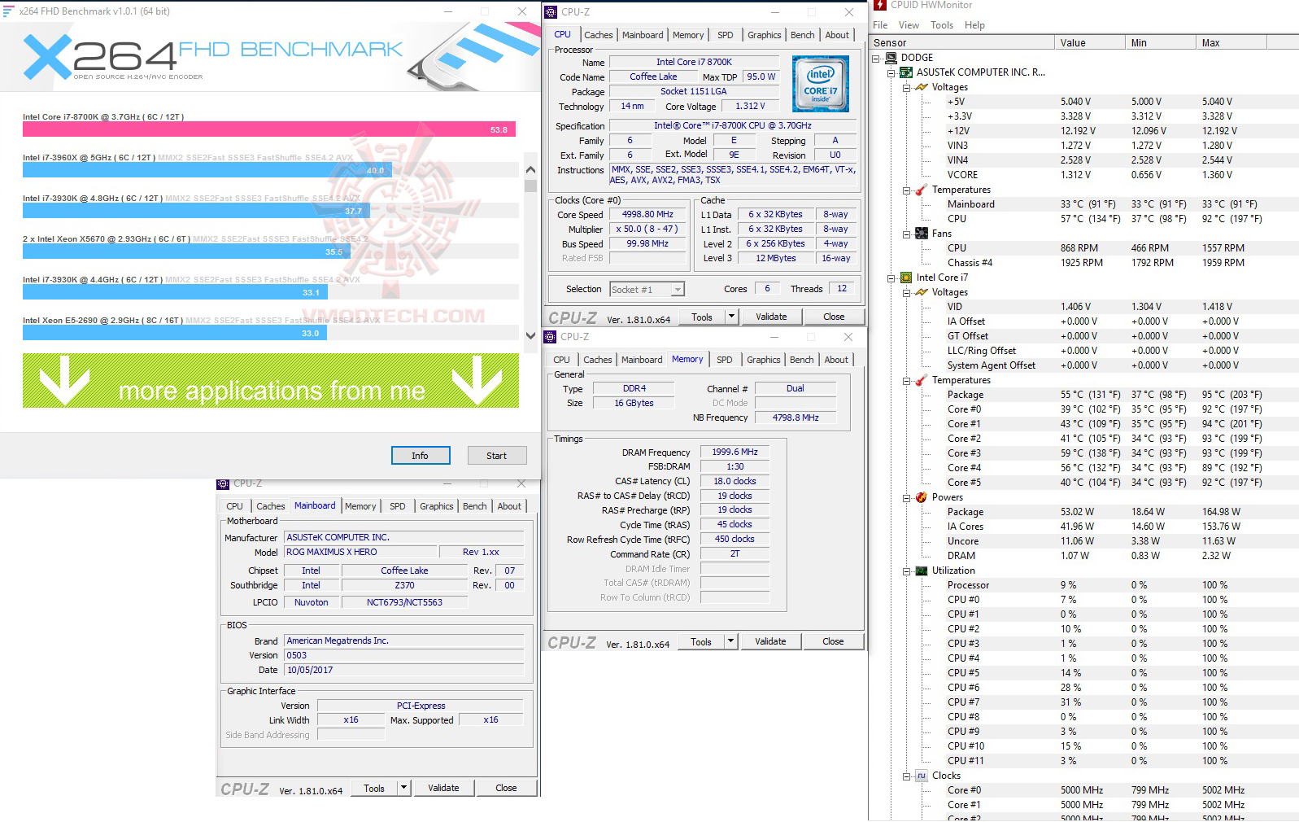Click the CPU-Z title bar icon of top window
This screenshot has height=822, width=1299.
(x=551, y=12)
